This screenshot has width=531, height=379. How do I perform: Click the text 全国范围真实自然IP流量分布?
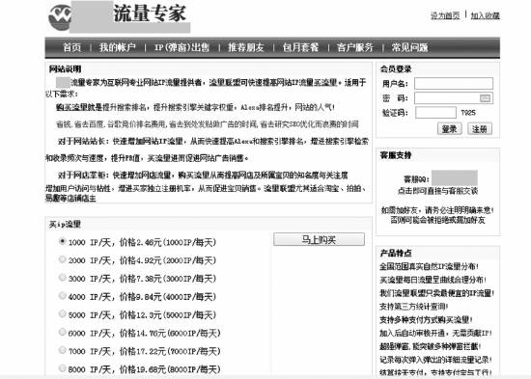[429, 266]
